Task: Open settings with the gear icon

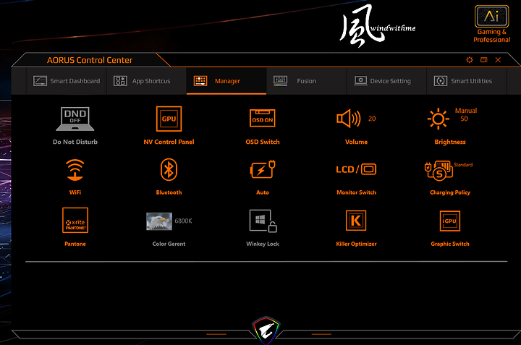Action: (x=469, y=60)
